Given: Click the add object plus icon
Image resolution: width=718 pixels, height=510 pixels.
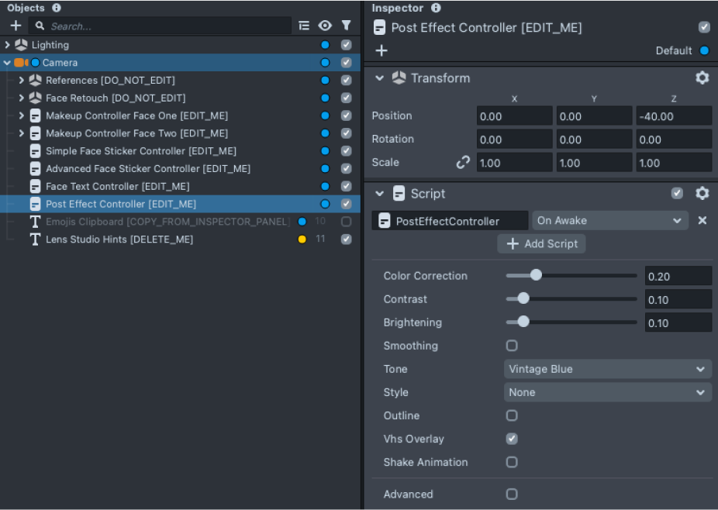Looking at the screenshot, I should (16, 26).
